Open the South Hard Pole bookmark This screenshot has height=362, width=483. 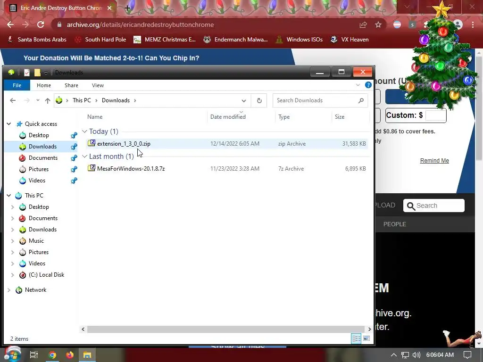(x=100, y=40)
